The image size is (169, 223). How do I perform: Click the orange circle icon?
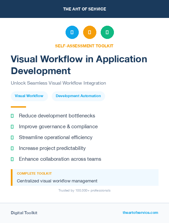click(90, 32)
